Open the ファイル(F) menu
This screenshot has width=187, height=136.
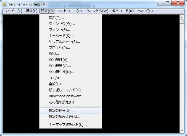(13, 11)
